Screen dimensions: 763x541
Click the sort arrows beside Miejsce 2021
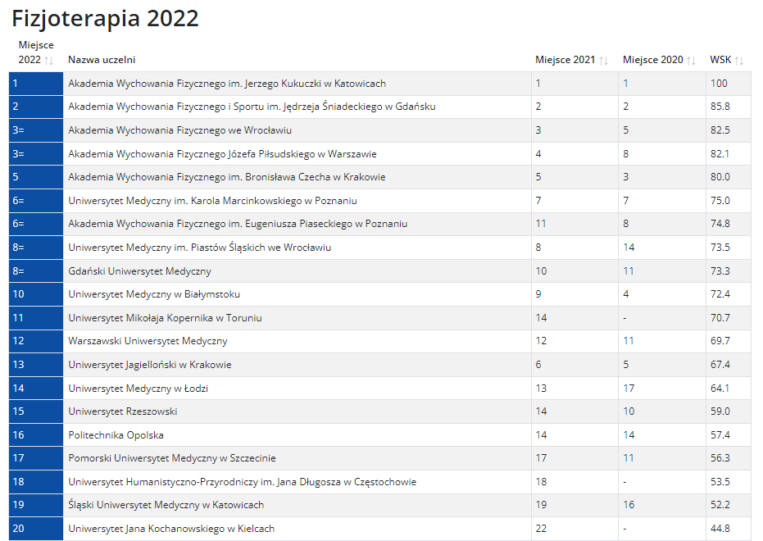[x=604, y=61]
